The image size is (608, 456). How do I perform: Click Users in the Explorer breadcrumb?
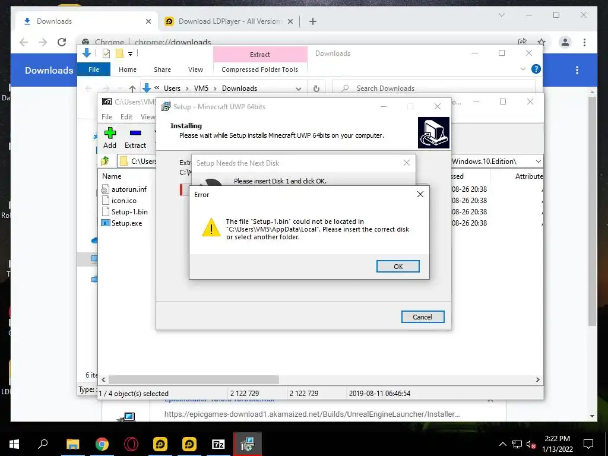(172, 88)
